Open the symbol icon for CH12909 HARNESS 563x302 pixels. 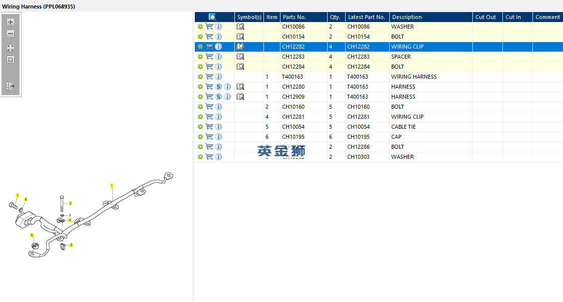point(240,97)
